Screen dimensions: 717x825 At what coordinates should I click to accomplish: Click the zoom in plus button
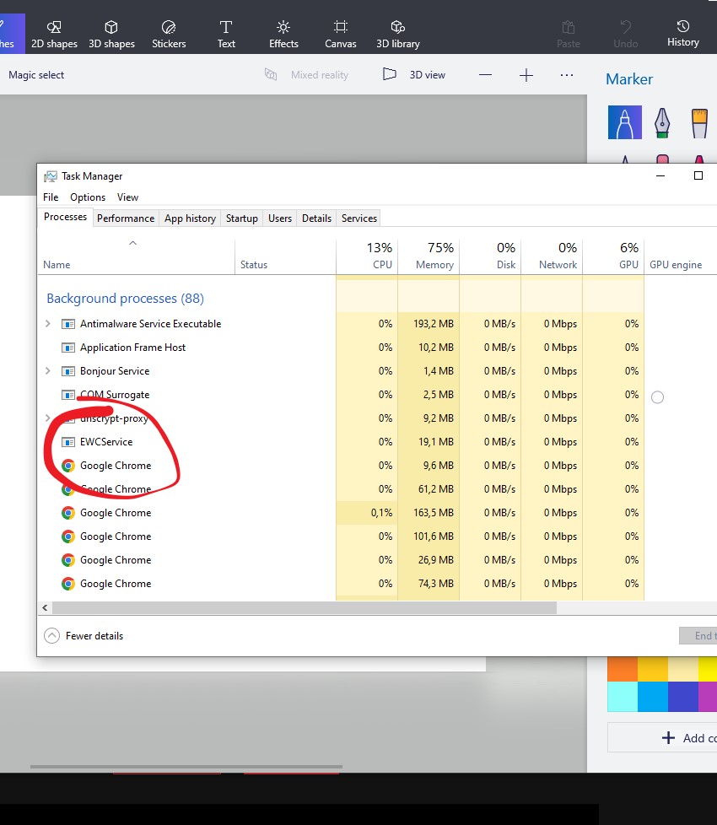click(x=526, y=75)
